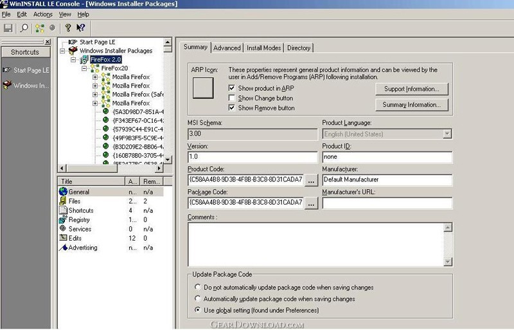This screenshot has height=330, width=514.
Task: Click the tree view toolbar icon
Action: (40, 28)
